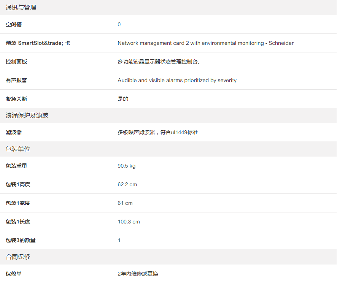Select the 预装 SmartSlot 卡 label

(38, 43)
